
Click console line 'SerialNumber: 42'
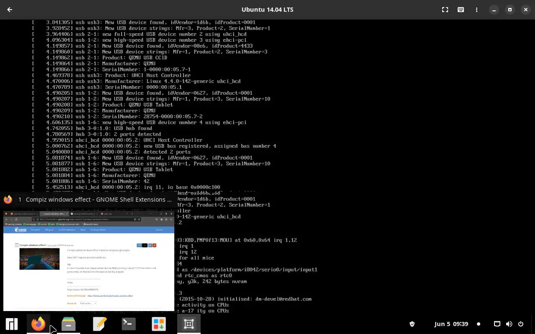click(126, 181)
